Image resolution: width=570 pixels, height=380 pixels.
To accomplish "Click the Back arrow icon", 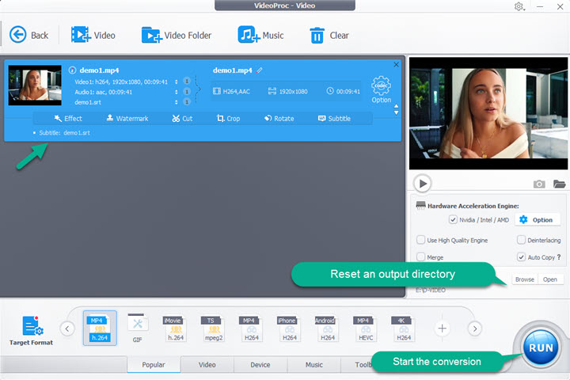I will pyautogui.click(x=17, y=35).
